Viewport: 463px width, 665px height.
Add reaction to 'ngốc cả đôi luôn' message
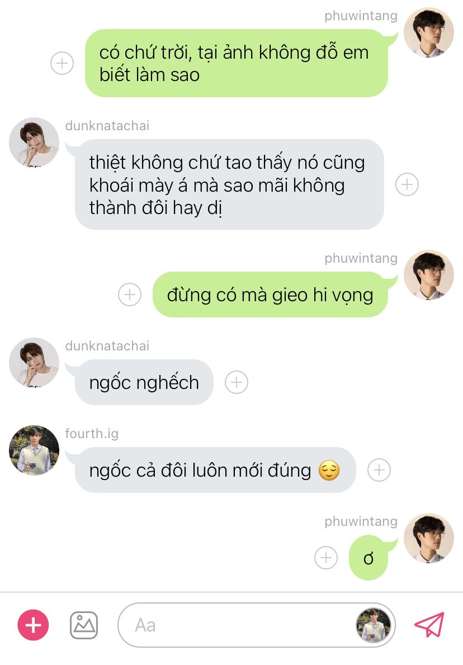click(x=379, y=470)
